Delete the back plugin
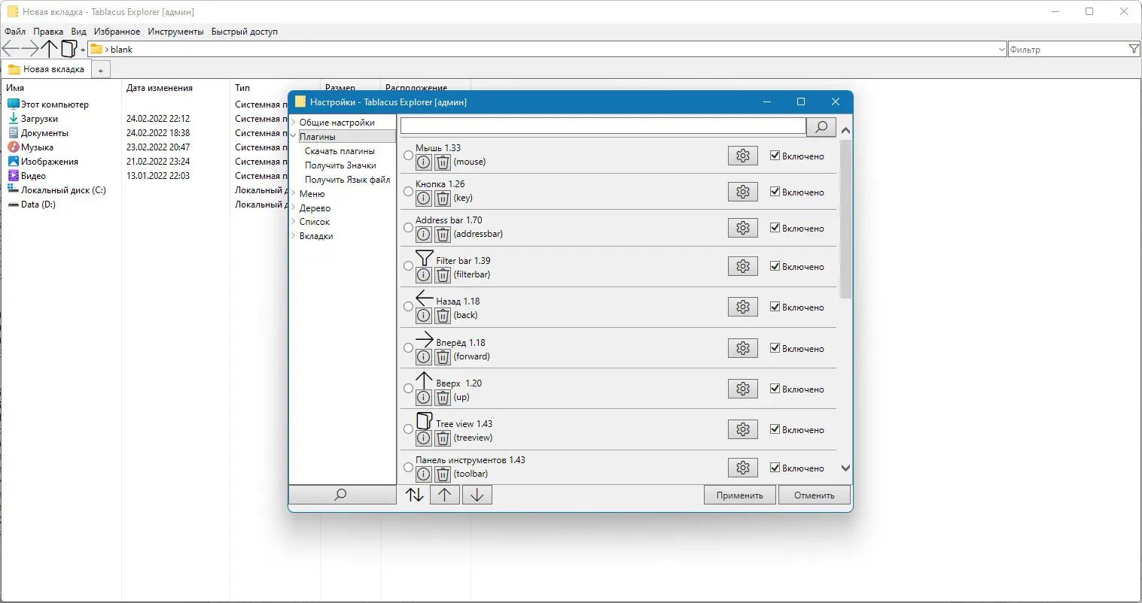 pyautogui.click(x=443, y=316)
